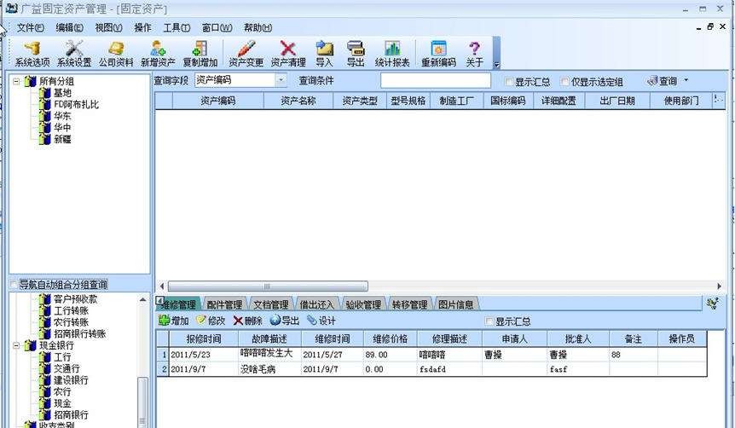Click 资产编码 column header

point(218,101)
